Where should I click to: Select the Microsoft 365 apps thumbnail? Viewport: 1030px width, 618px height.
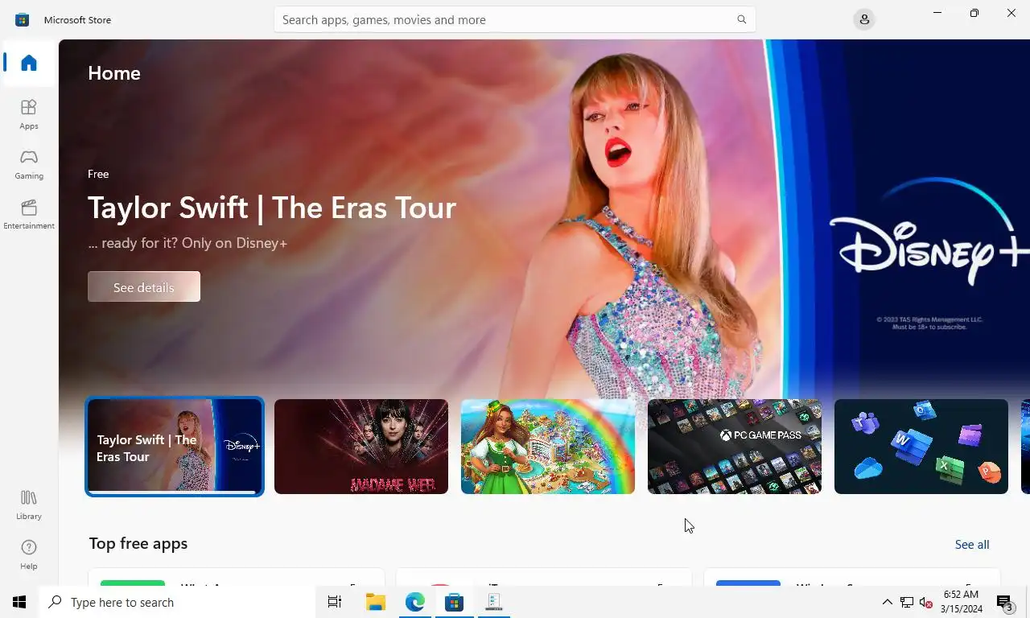pos(921,447)
